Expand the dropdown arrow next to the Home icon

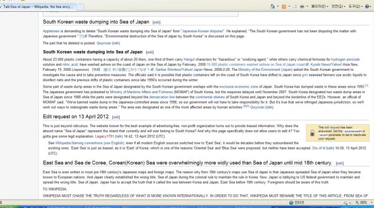279,7
